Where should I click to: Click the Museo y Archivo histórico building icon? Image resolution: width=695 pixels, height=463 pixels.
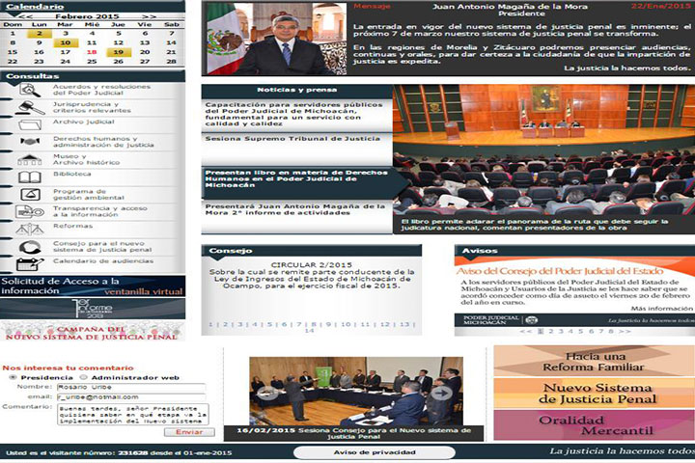27,157
